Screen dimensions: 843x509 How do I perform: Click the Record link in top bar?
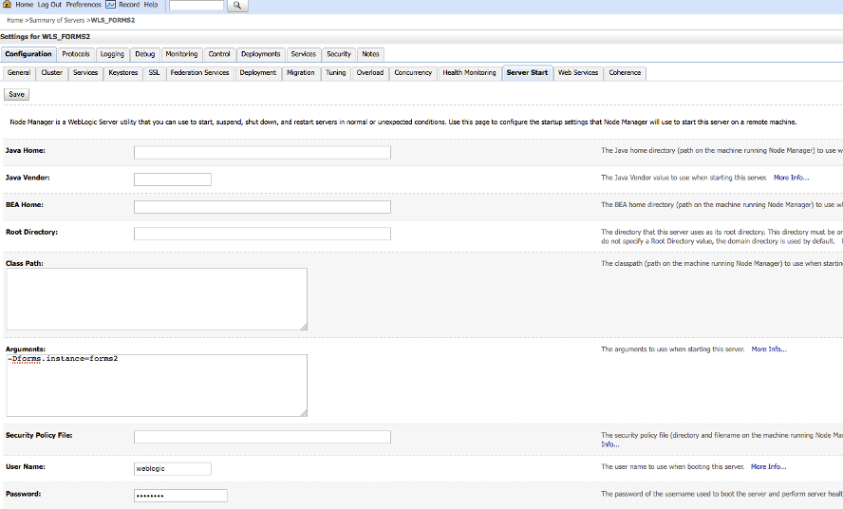pyautogui.click(x=129, y=5)
